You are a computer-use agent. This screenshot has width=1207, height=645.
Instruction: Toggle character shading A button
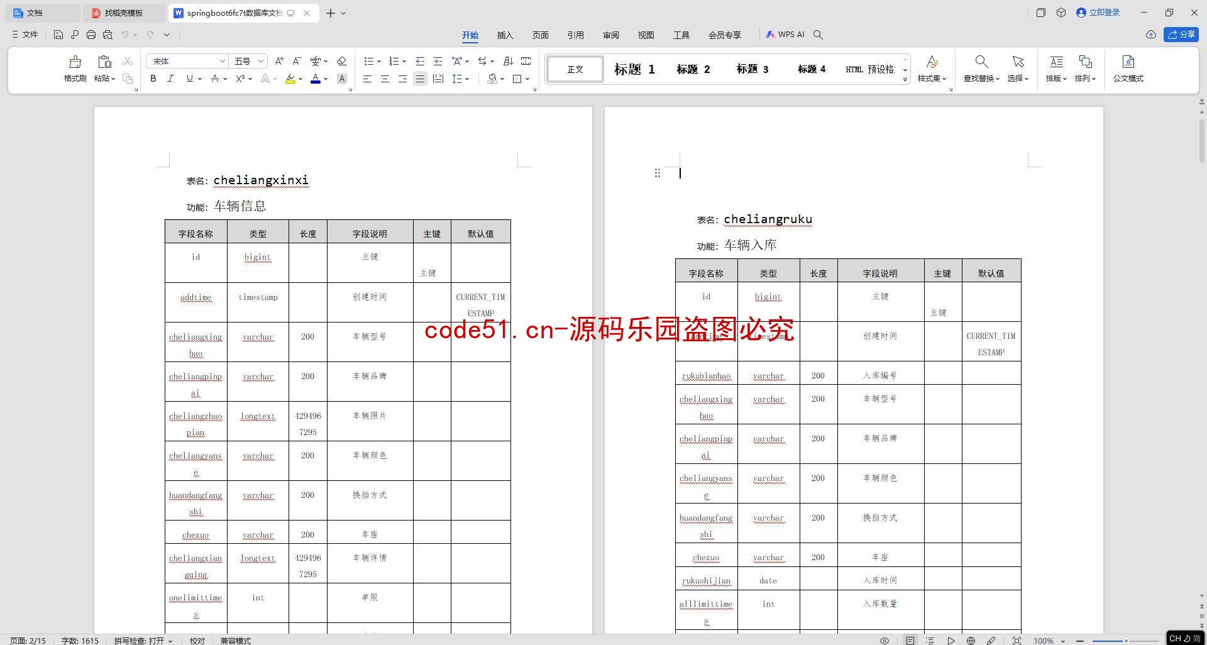click(341, 79)
